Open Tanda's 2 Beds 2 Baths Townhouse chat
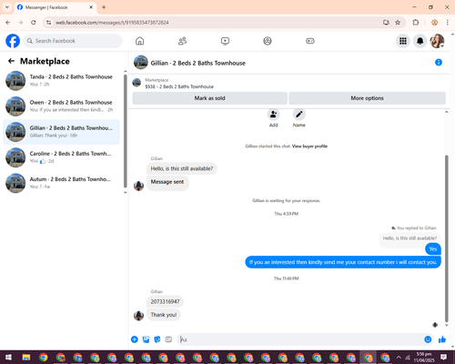Image resolution: width=455 pixels, height=364 pixels. (x=61, y=80)
